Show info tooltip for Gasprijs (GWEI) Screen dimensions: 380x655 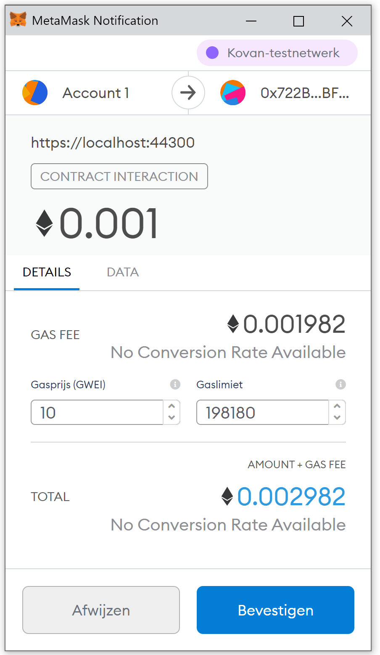175,384
